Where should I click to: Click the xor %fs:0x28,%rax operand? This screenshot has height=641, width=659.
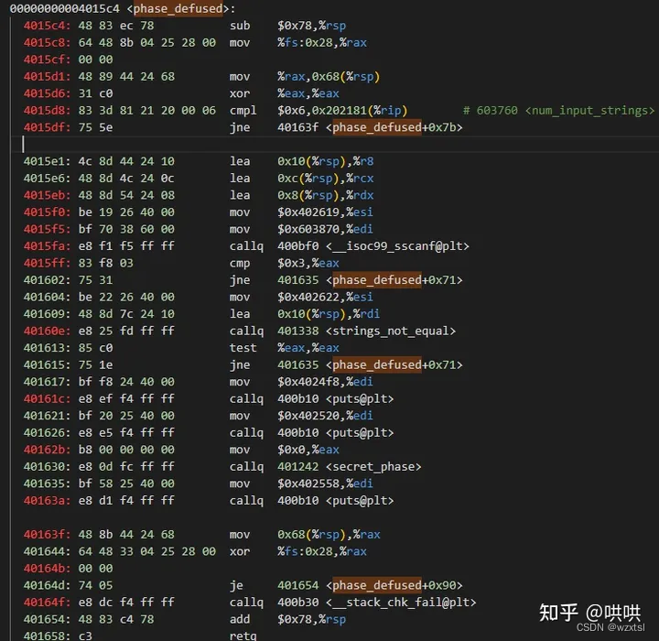click(x=322, y=551)
